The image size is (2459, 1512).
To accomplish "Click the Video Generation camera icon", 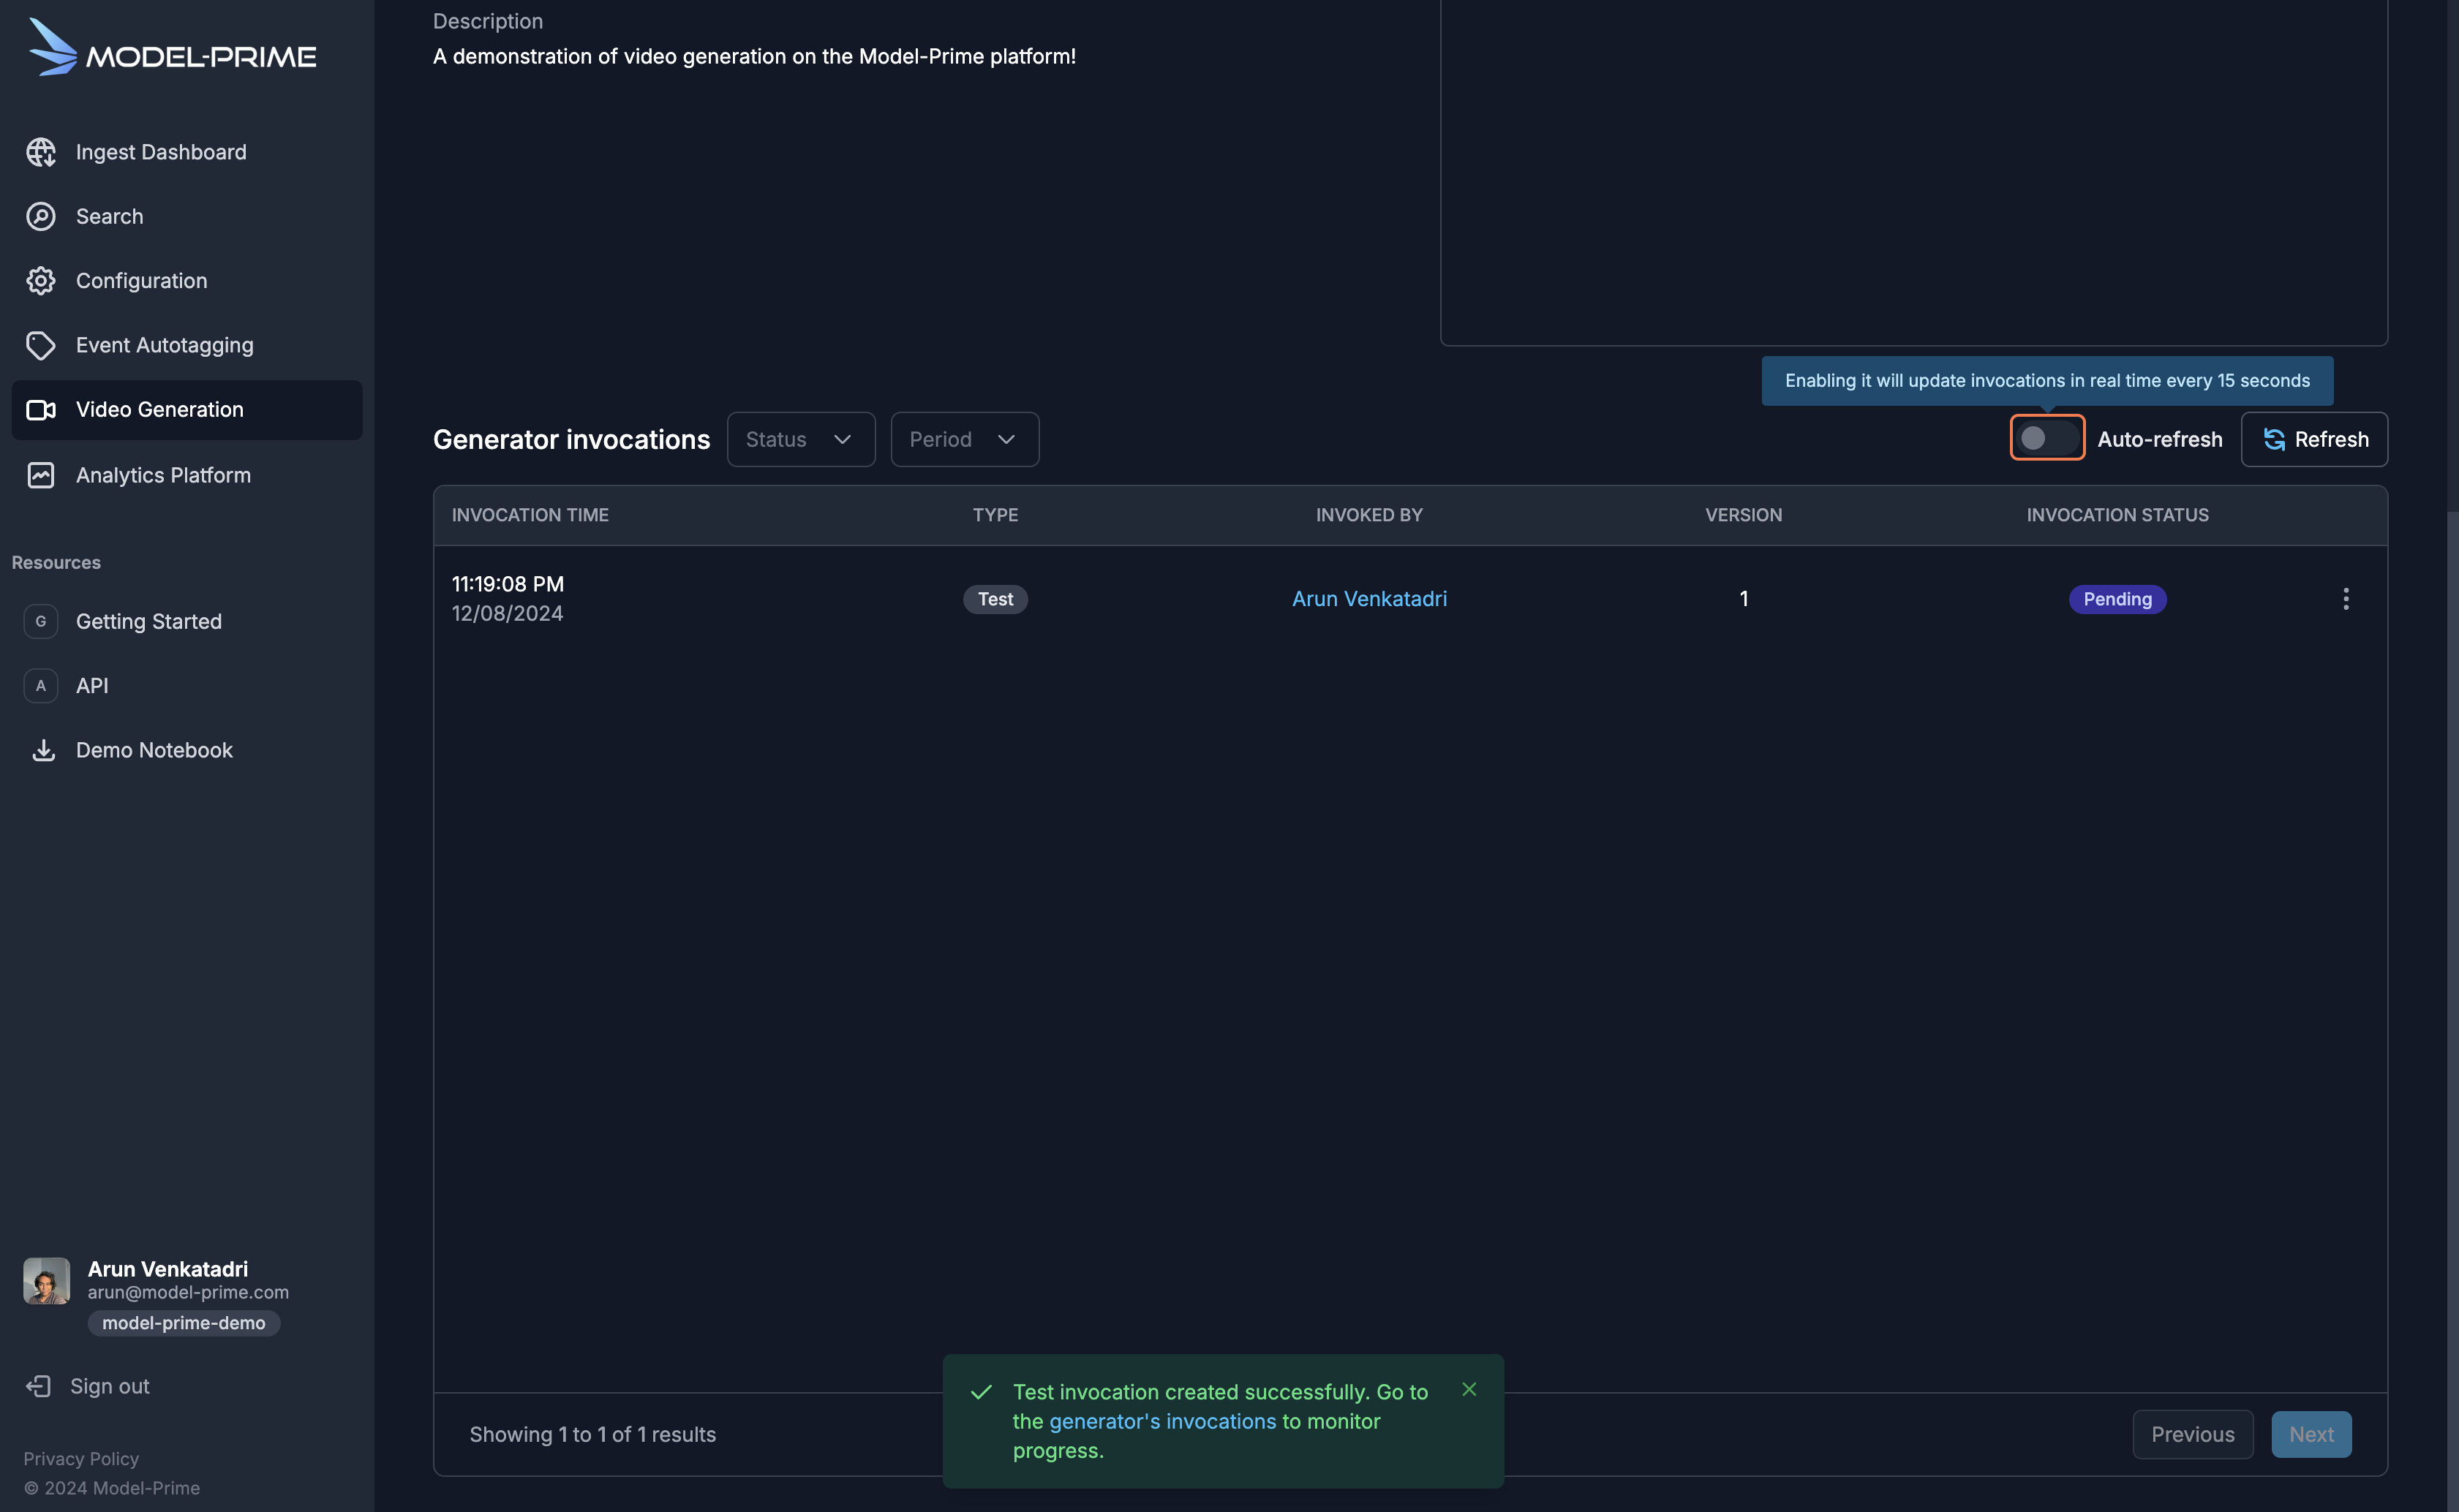I will pyautogui.click(x=41, y=410).
